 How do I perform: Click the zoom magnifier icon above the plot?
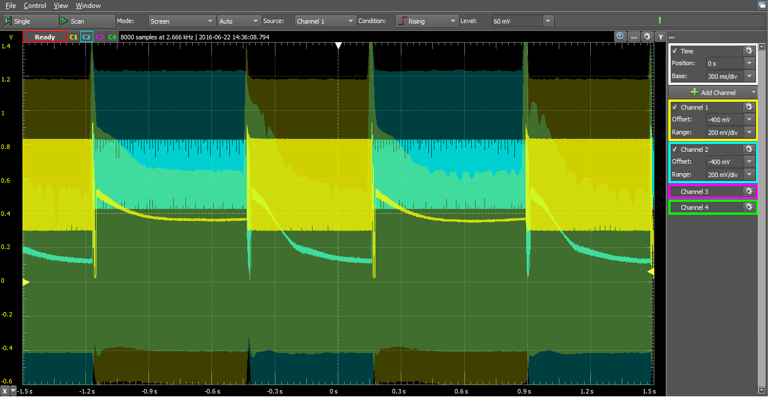click(621, 37)
